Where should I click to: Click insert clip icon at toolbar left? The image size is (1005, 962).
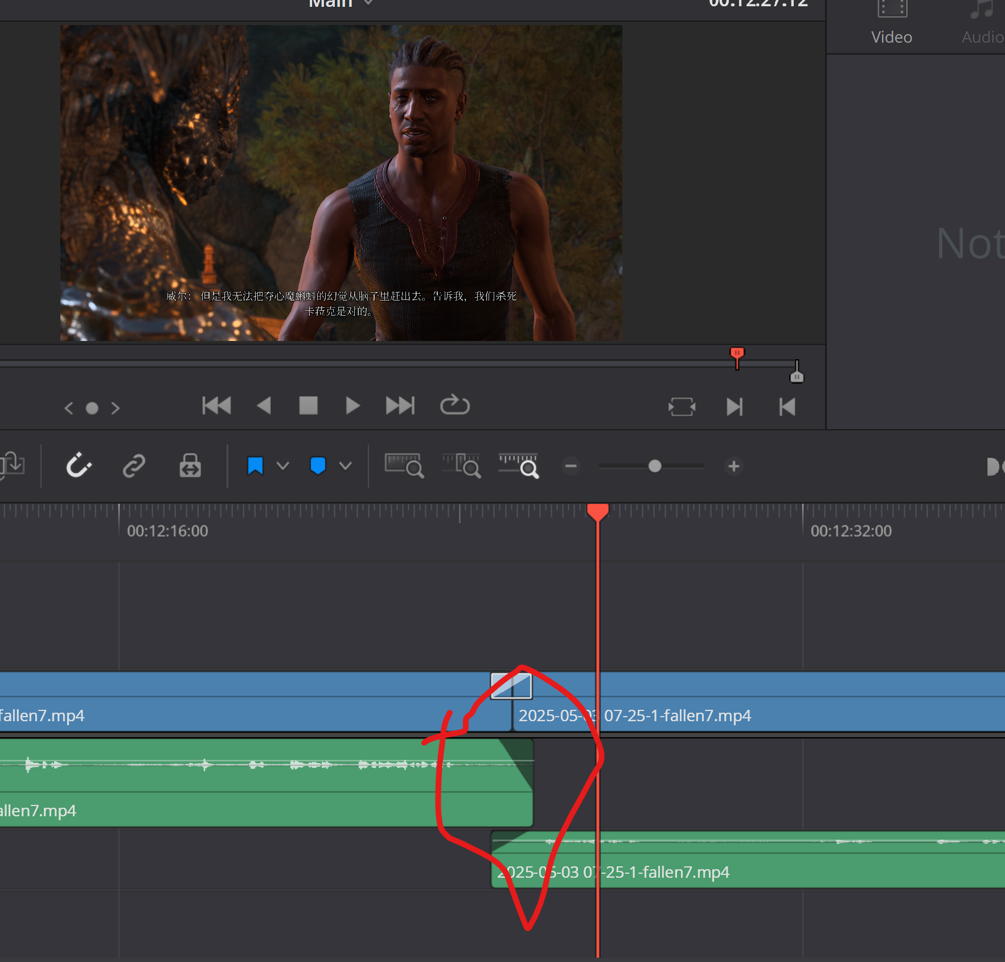pyautogui.click(x=12, y=466)
